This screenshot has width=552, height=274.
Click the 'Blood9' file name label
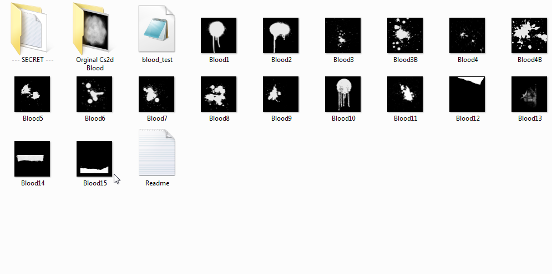click(x=281, y=118)
